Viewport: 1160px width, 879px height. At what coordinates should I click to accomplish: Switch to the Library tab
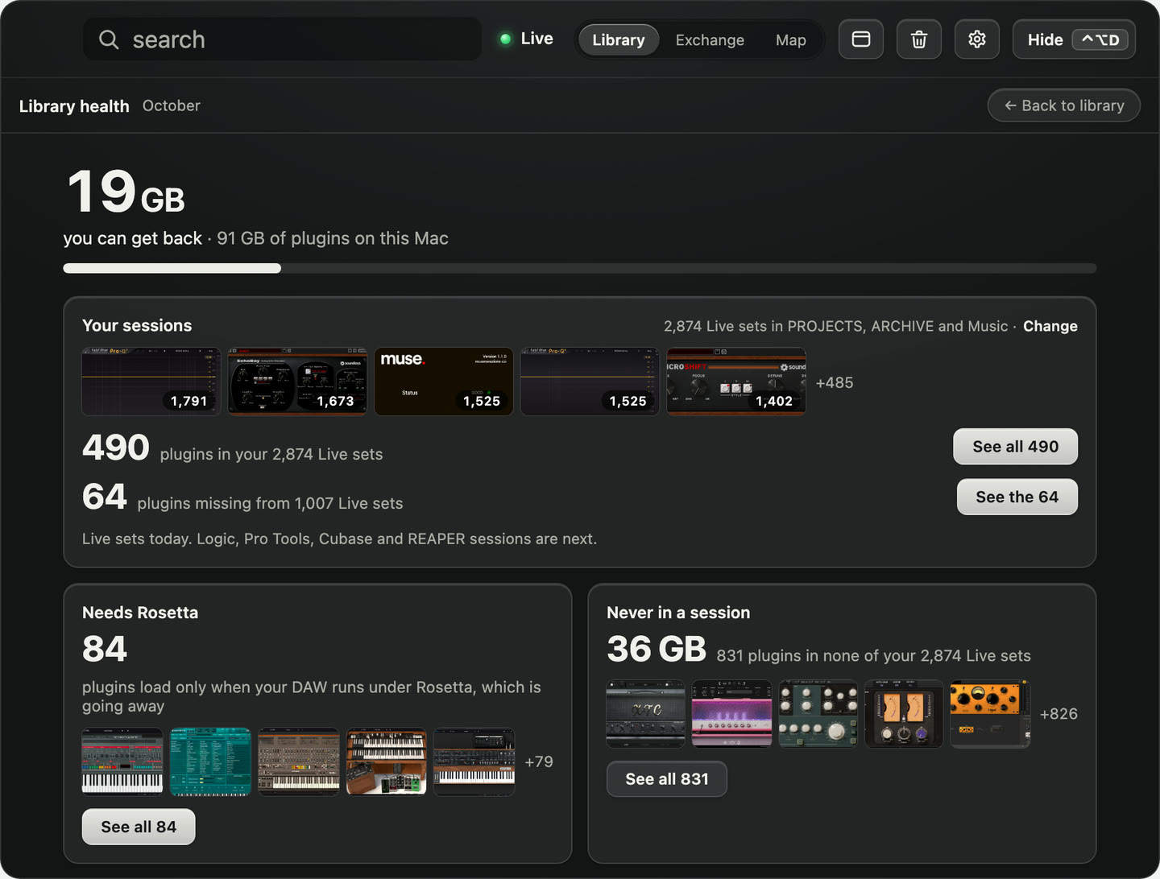pyautogui.click(x=619, y=39)
